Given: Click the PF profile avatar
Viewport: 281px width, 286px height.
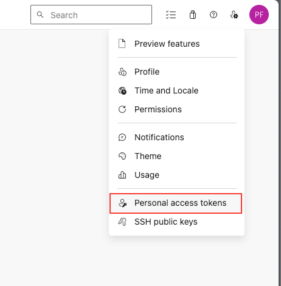Looking at the screenshot, I should coord(259,15).
